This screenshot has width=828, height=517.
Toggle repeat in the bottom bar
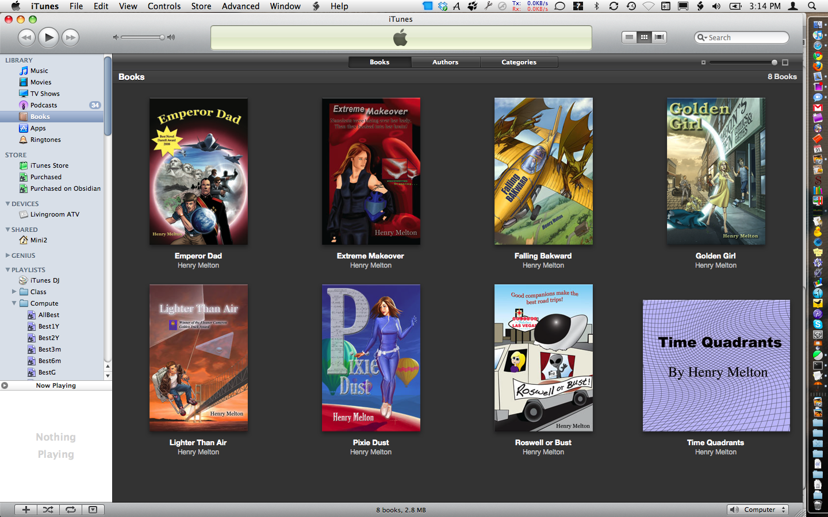[71, 510]
